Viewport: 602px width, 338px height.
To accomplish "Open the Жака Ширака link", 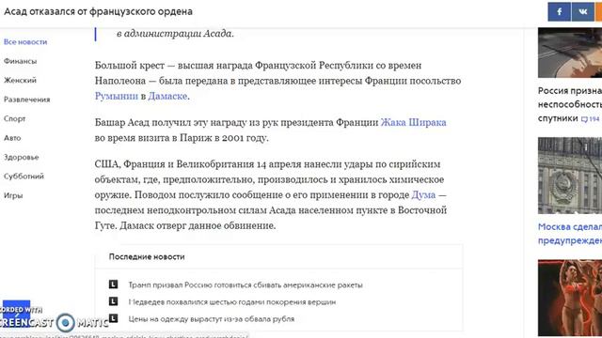I will click(413, 122).
